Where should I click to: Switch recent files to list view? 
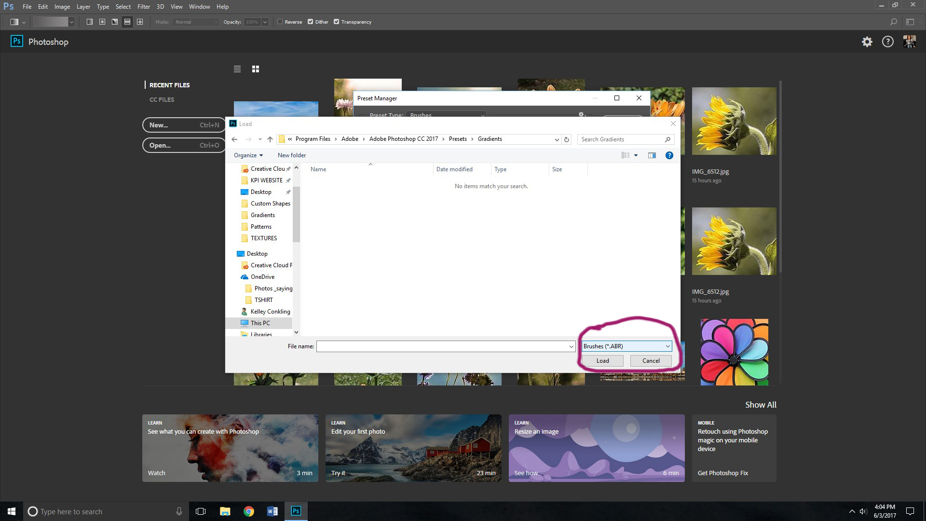(237, 69)
